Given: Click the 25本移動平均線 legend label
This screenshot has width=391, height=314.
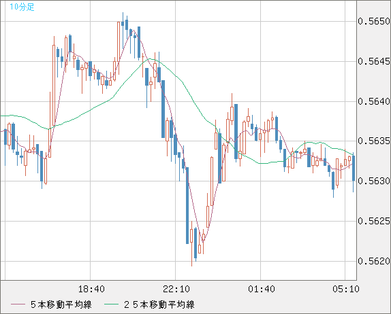Looking at the screenshot, I should coord(159,304).
